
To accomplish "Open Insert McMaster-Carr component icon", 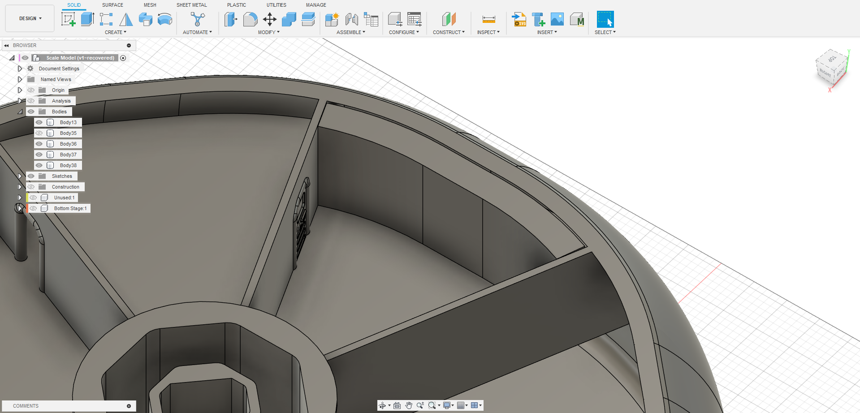I will point(577,19).
